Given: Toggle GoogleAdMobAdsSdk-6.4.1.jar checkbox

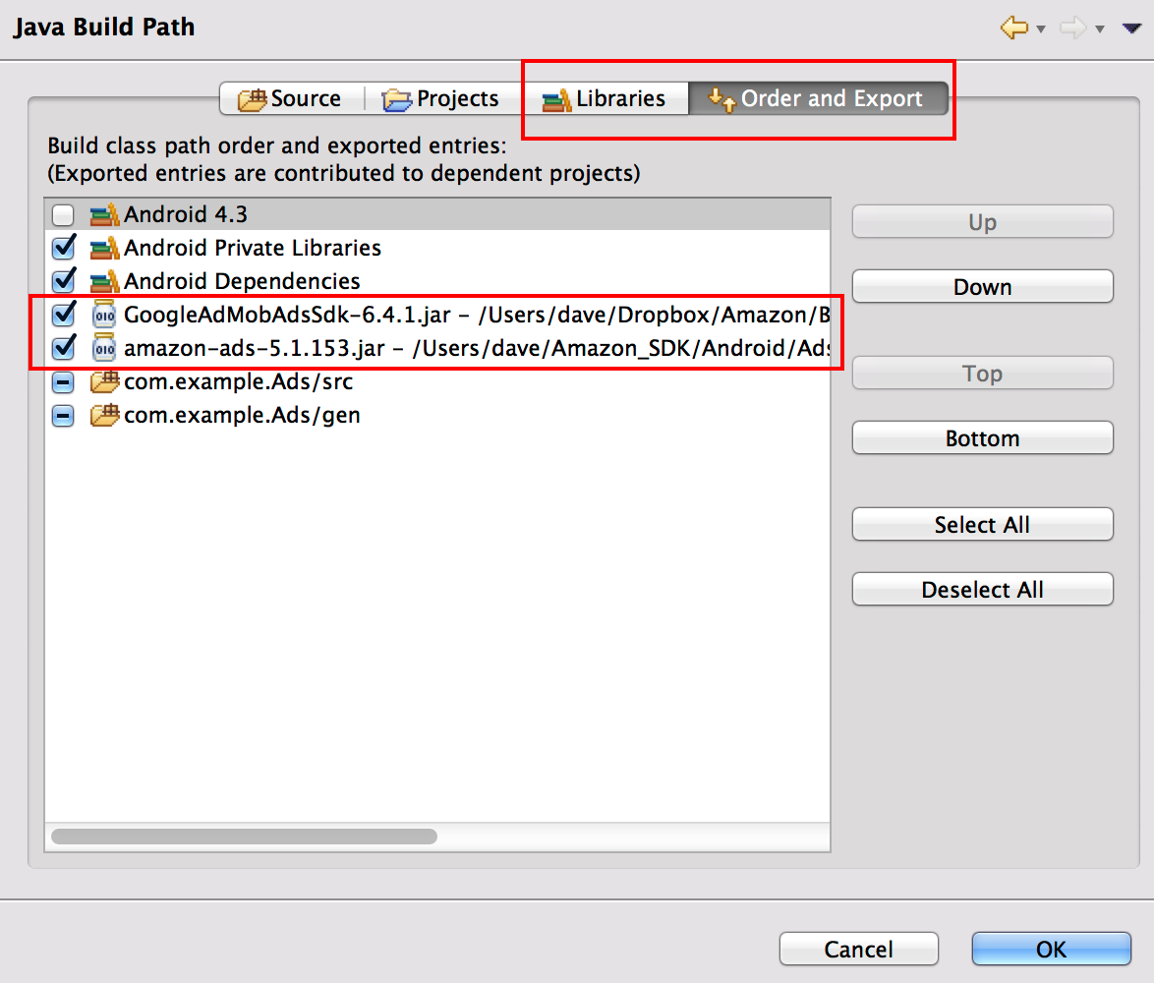Looking at the screenshot, I should 63,315.
